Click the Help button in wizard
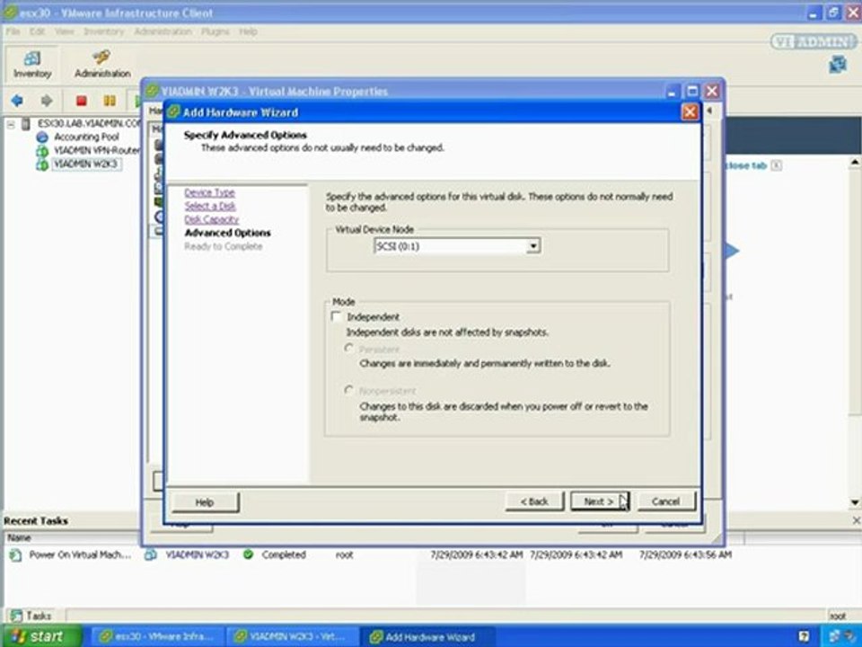The image size is (862, 647). click(205, 502)
